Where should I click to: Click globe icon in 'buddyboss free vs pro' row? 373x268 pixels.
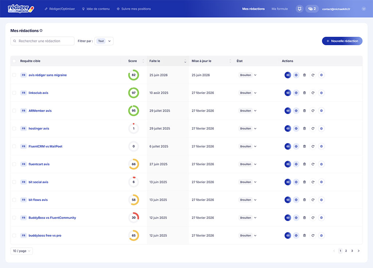[x=321, y=236]
